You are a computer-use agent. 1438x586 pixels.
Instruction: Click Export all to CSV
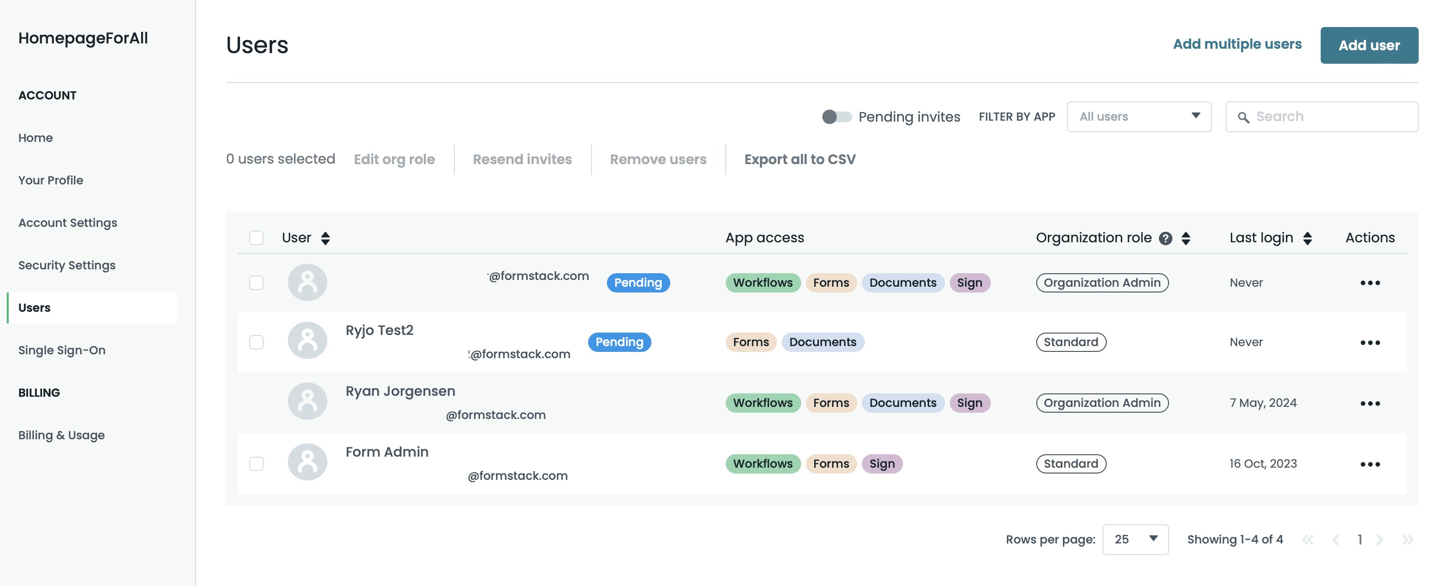799,159
